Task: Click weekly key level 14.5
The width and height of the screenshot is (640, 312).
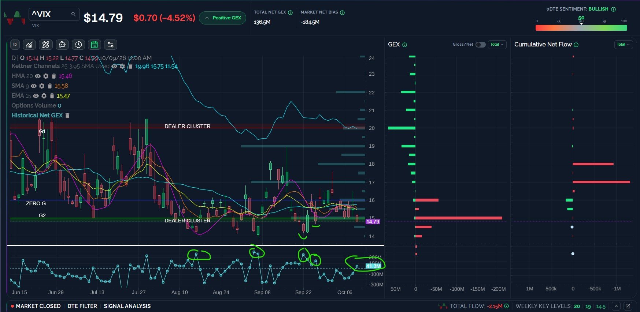Action: [601, 307]
